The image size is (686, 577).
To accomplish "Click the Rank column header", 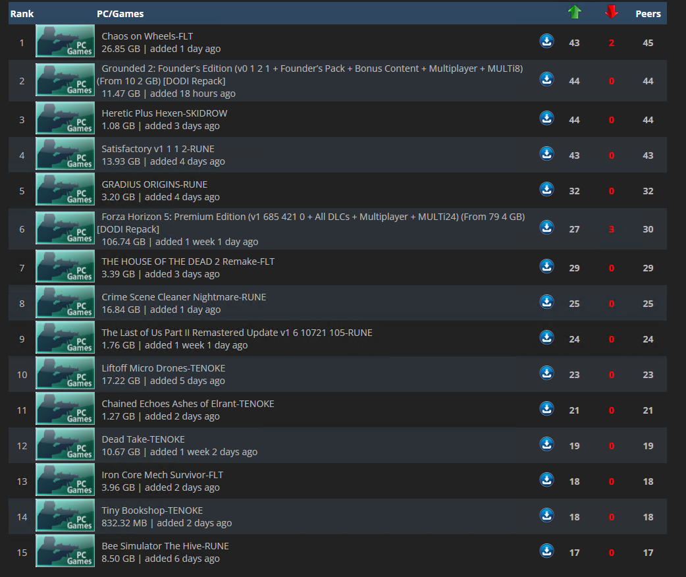I will 22,14.
